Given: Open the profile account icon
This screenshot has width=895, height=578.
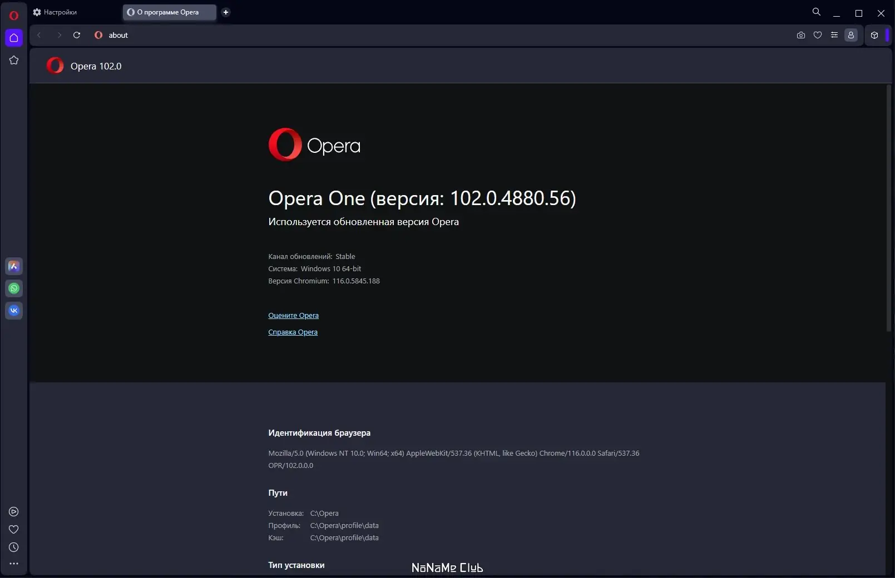Looking at the screenshot, I should coord(851,35).
